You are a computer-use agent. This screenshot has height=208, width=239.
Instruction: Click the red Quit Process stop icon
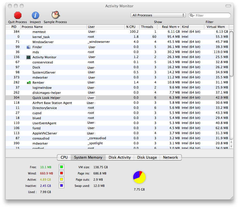tap(18, 15)
